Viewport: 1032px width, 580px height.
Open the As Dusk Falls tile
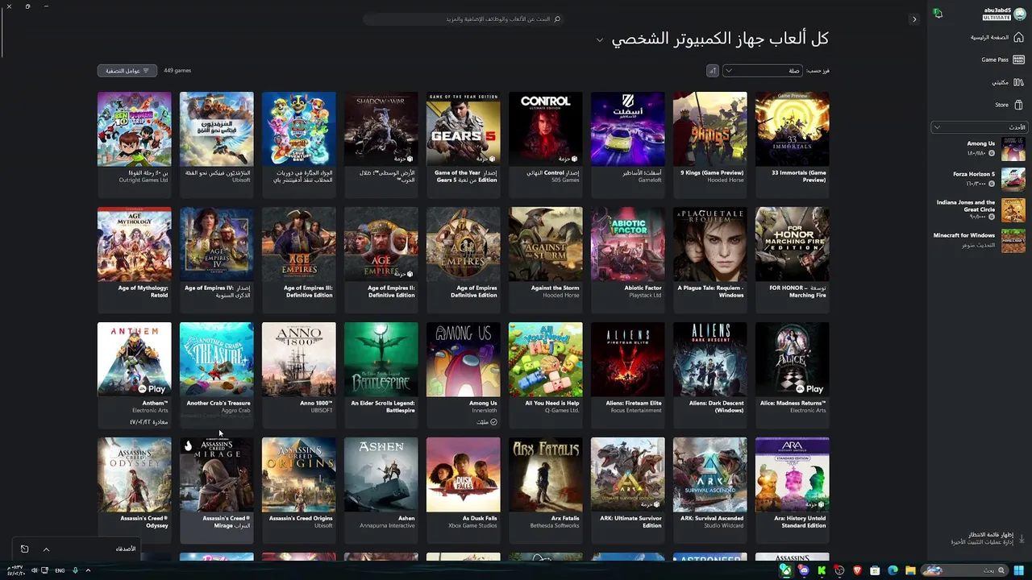pos(463,489)
